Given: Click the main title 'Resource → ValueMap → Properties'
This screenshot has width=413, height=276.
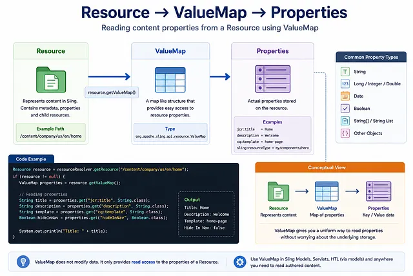Looking at the screenshot, I should (x=214, y=12).
